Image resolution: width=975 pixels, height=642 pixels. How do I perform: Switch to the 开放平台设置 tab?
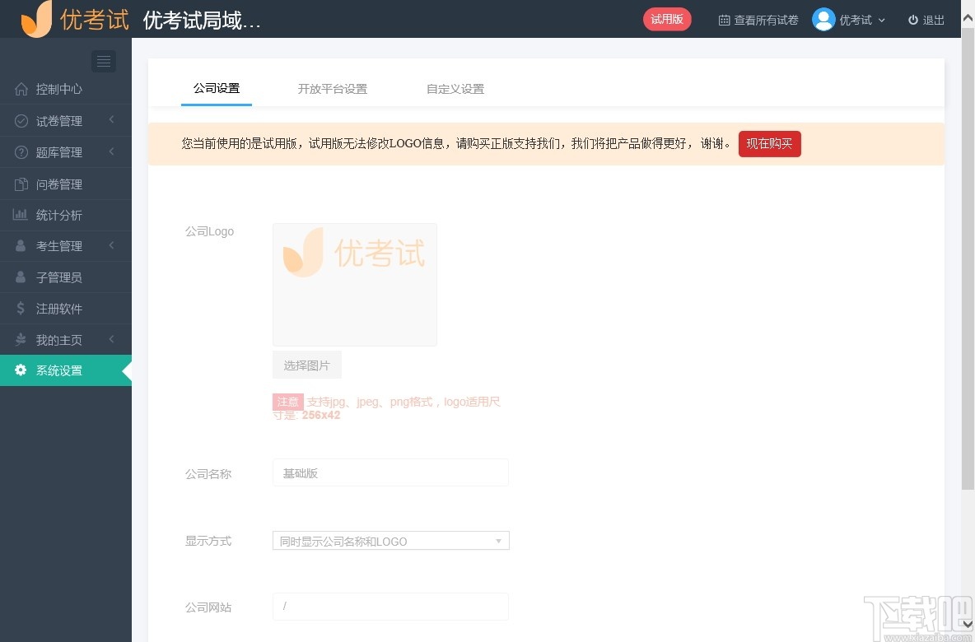333,89
